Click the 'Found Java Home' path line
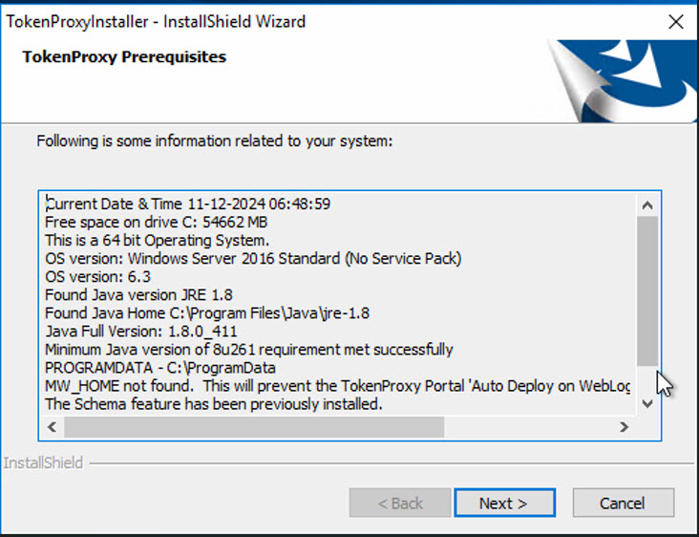Viewport: 699px width, 537px height. [x=207, y=313]
